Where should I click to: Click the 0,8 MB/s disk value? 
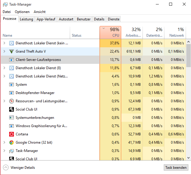156,85
